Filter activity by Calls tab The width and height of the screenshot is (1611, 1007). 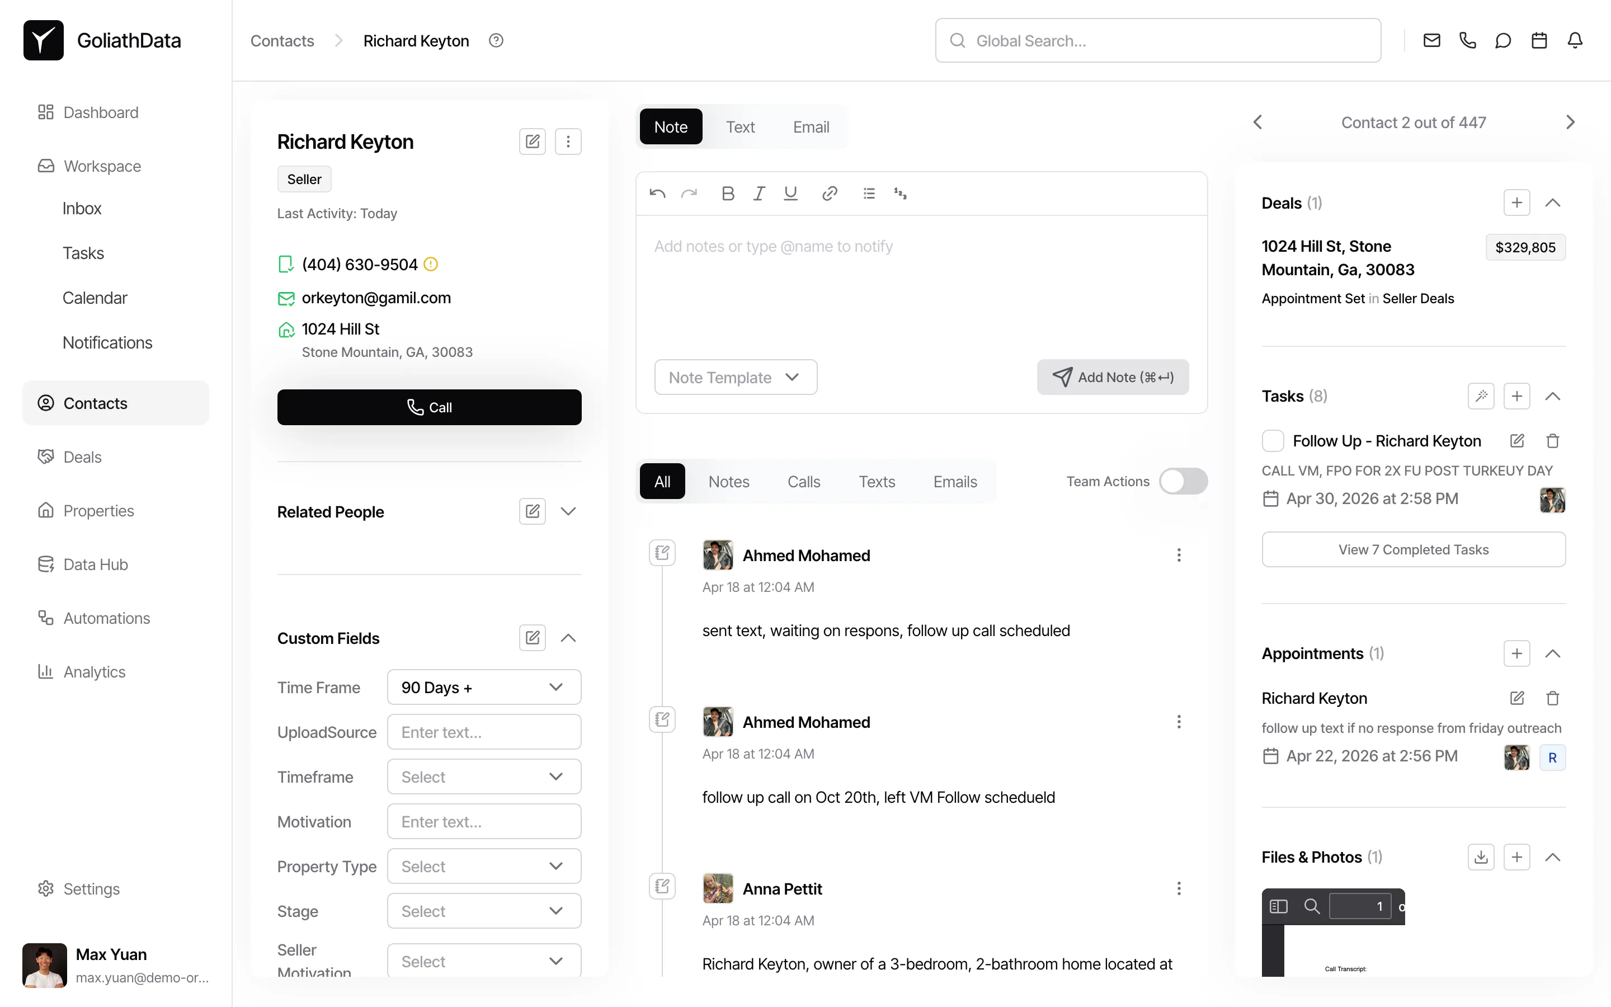(803, 482)
